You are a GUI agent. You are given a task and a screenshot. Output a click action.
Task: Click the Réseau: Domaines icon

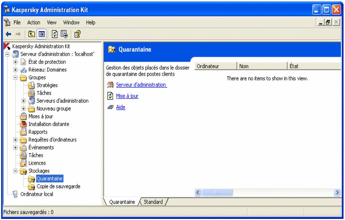click(x=23, y=70)
